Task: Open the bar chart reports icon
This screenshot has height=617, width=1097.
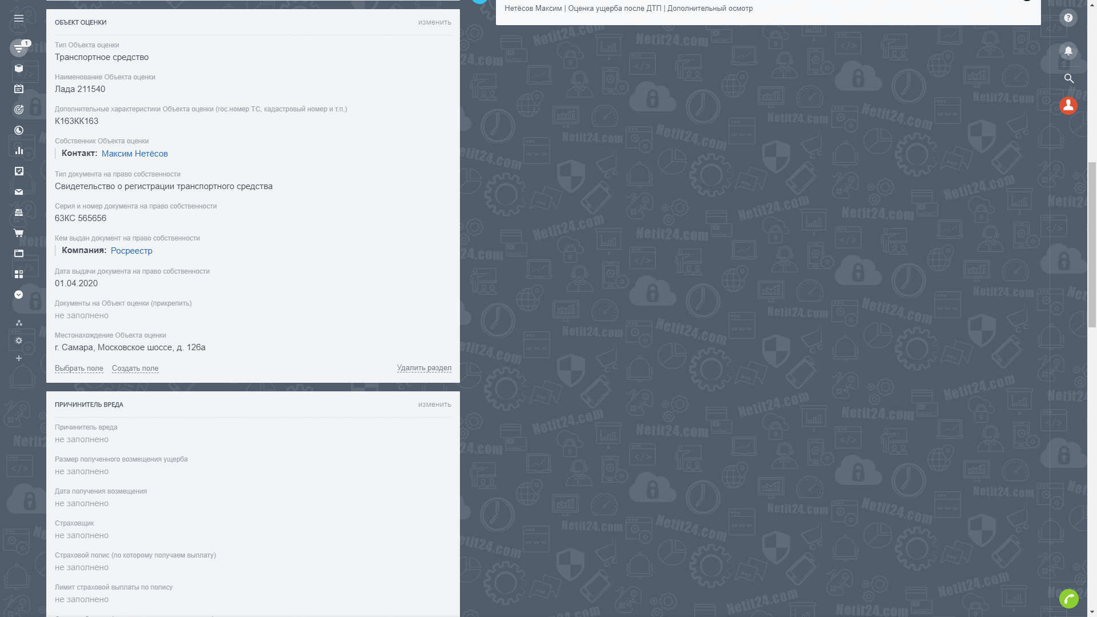Action: (x=19, y=151)
